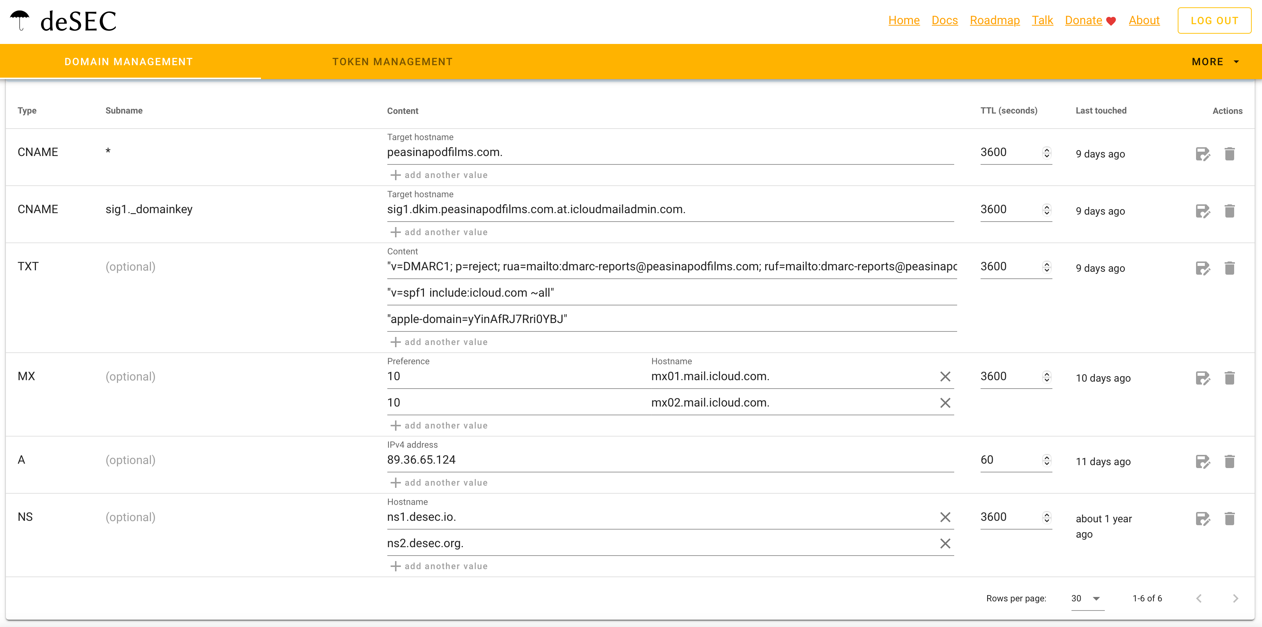Adjust TTL stepper of NS record

[x=1047, y=517]
